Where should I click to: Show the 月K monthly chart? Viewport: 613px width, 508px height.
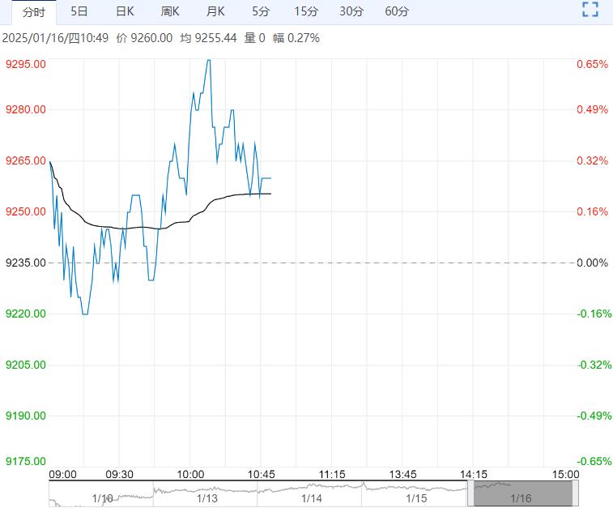[215, 11]
